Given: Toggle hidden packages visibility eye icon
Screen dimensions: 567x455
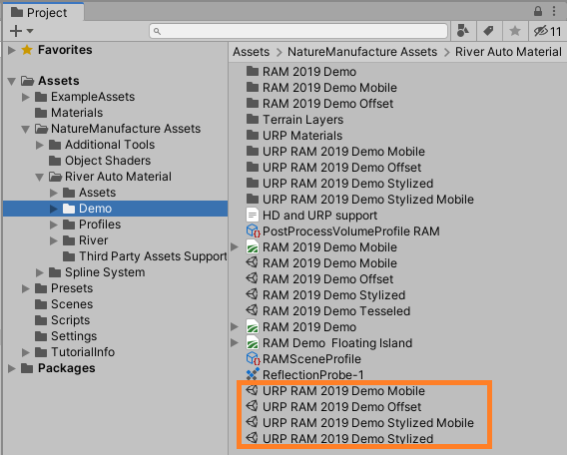Looking at the screenshot, I should click(x=547, y=31).
